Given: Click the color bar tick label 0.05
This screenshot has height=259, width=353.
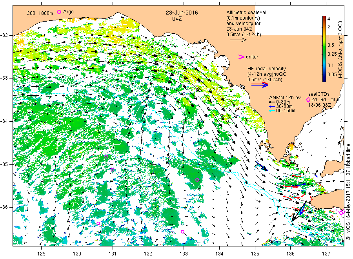Looking at the screenshot, I should click(332, 74).
